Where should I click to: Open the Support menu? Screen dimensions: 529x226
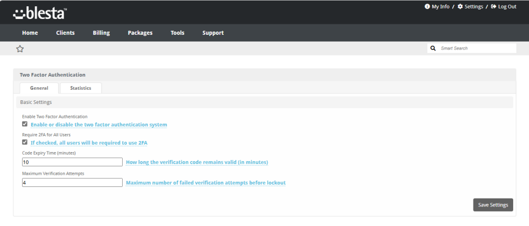tap(213, 33)
